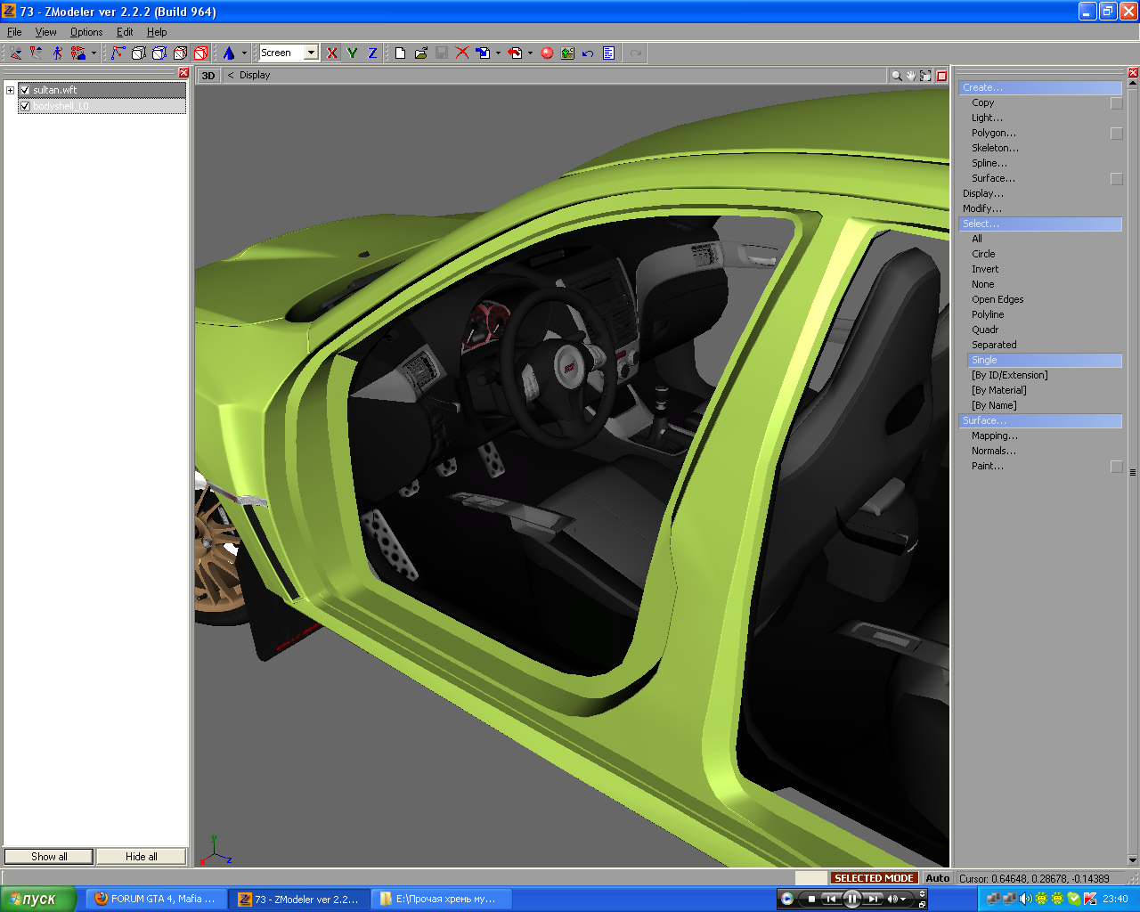Click the X axis constraint button

[x=332, y=53]
